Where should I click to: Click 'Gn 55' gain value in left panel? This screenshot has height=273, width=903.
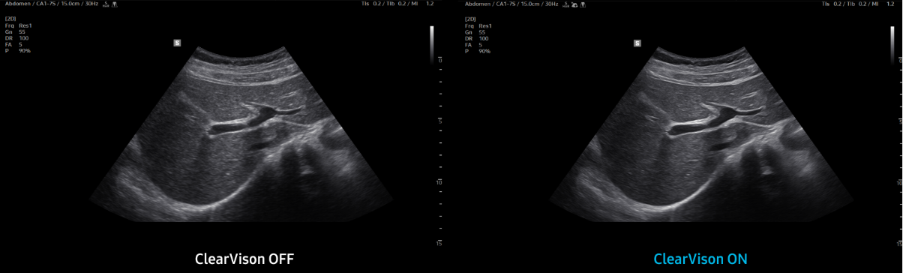tap(15, 31)
